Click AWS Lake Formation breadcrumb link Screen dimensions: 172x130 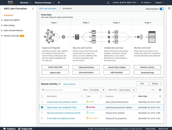click(x=48, y=8)
